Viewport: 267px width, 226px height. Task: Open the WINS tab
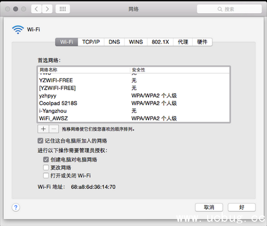pos(136,42)
